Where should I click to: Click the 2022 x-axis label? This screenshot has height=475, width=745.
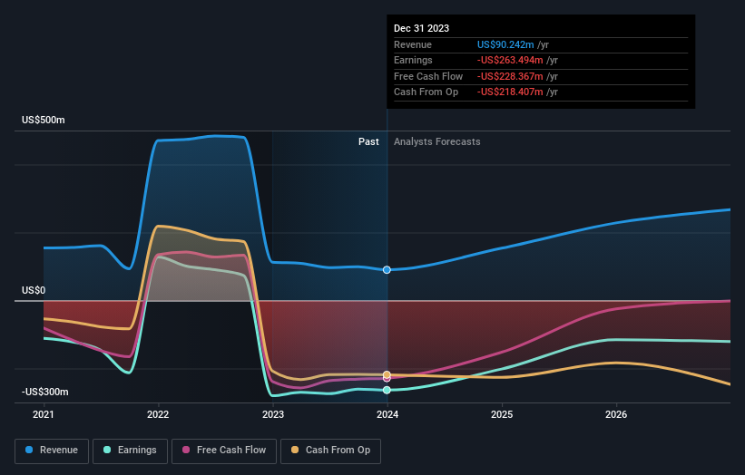coord(158,414)
